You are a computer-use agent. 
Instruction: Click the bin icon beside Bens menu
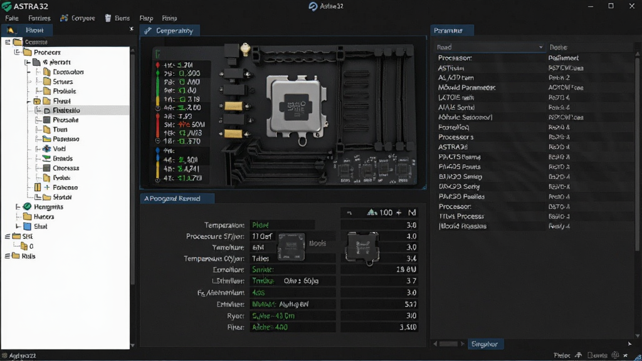108,18
